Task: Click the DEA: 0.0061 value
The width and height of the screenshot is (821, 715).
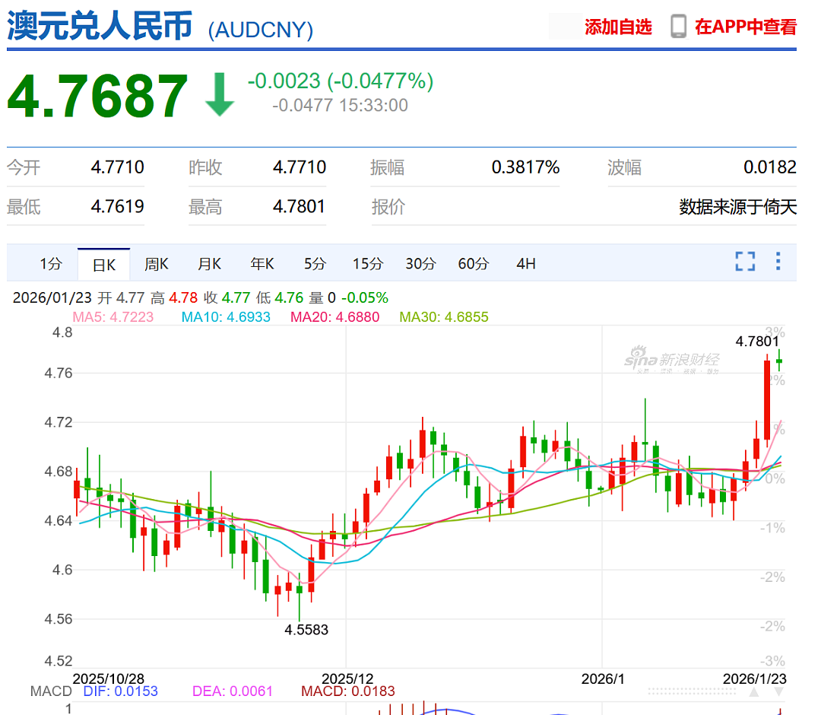Action: [233, 691]
